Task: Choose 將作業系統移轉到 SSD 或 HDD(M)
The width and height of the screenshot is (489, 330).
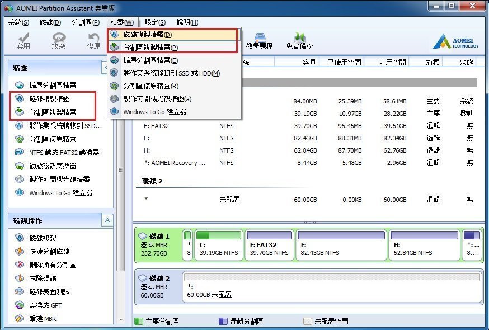Action: click(x=174, y=73)
